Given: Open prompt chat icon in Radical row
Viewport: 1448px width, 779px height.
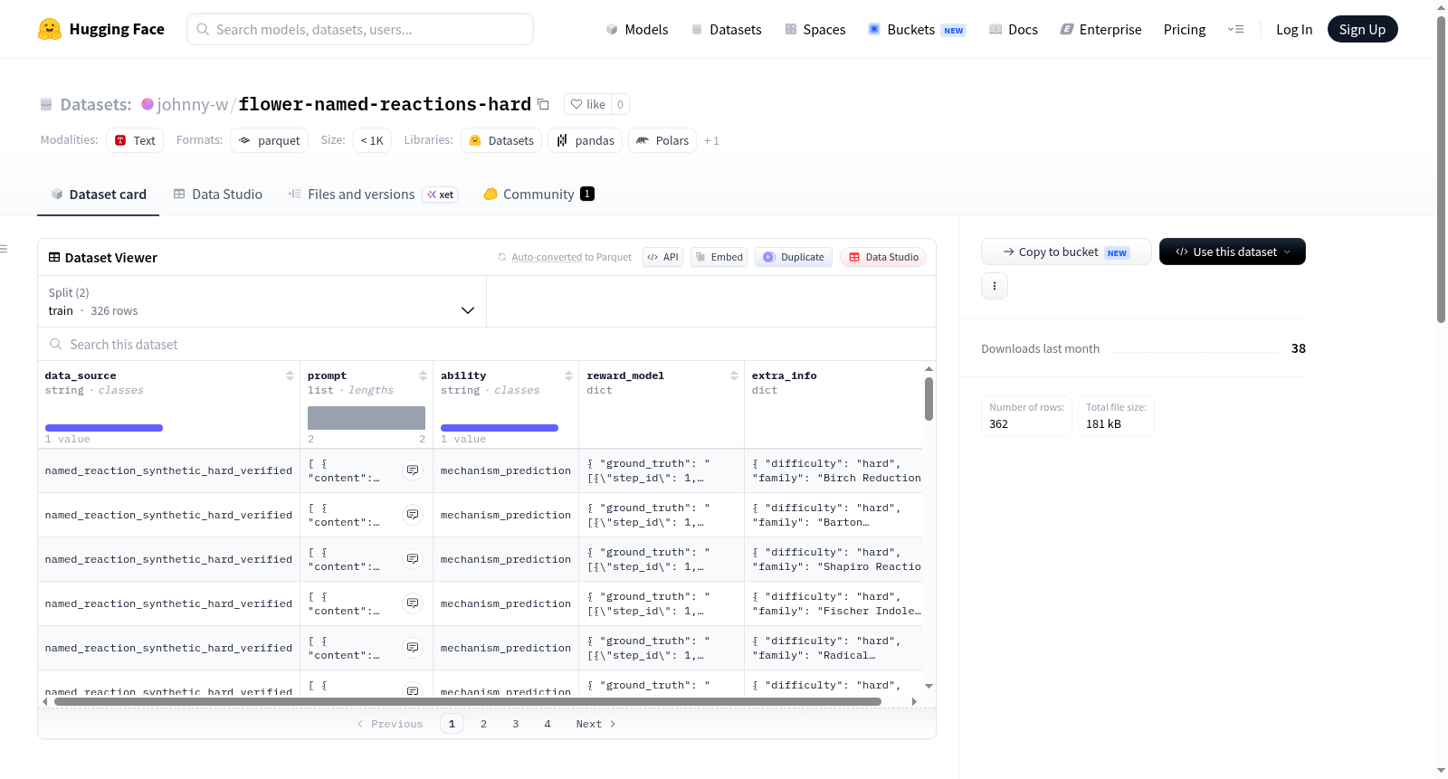Looking at the screenshot, I should click(413, 648).
